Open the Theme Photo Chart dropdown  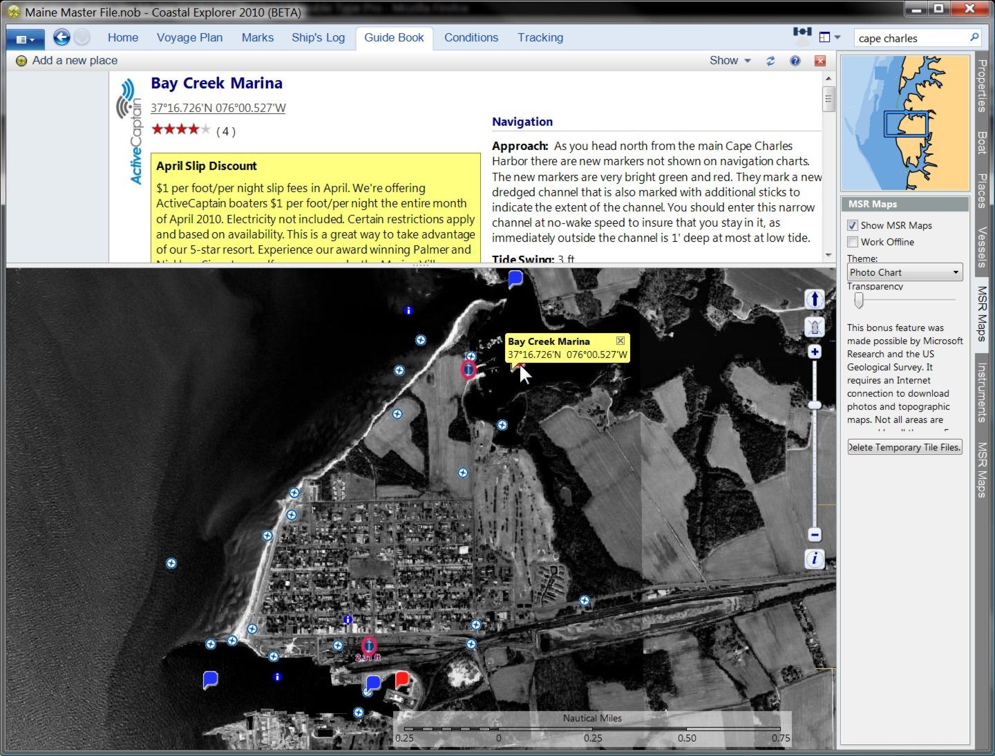(x=904, y=272)
